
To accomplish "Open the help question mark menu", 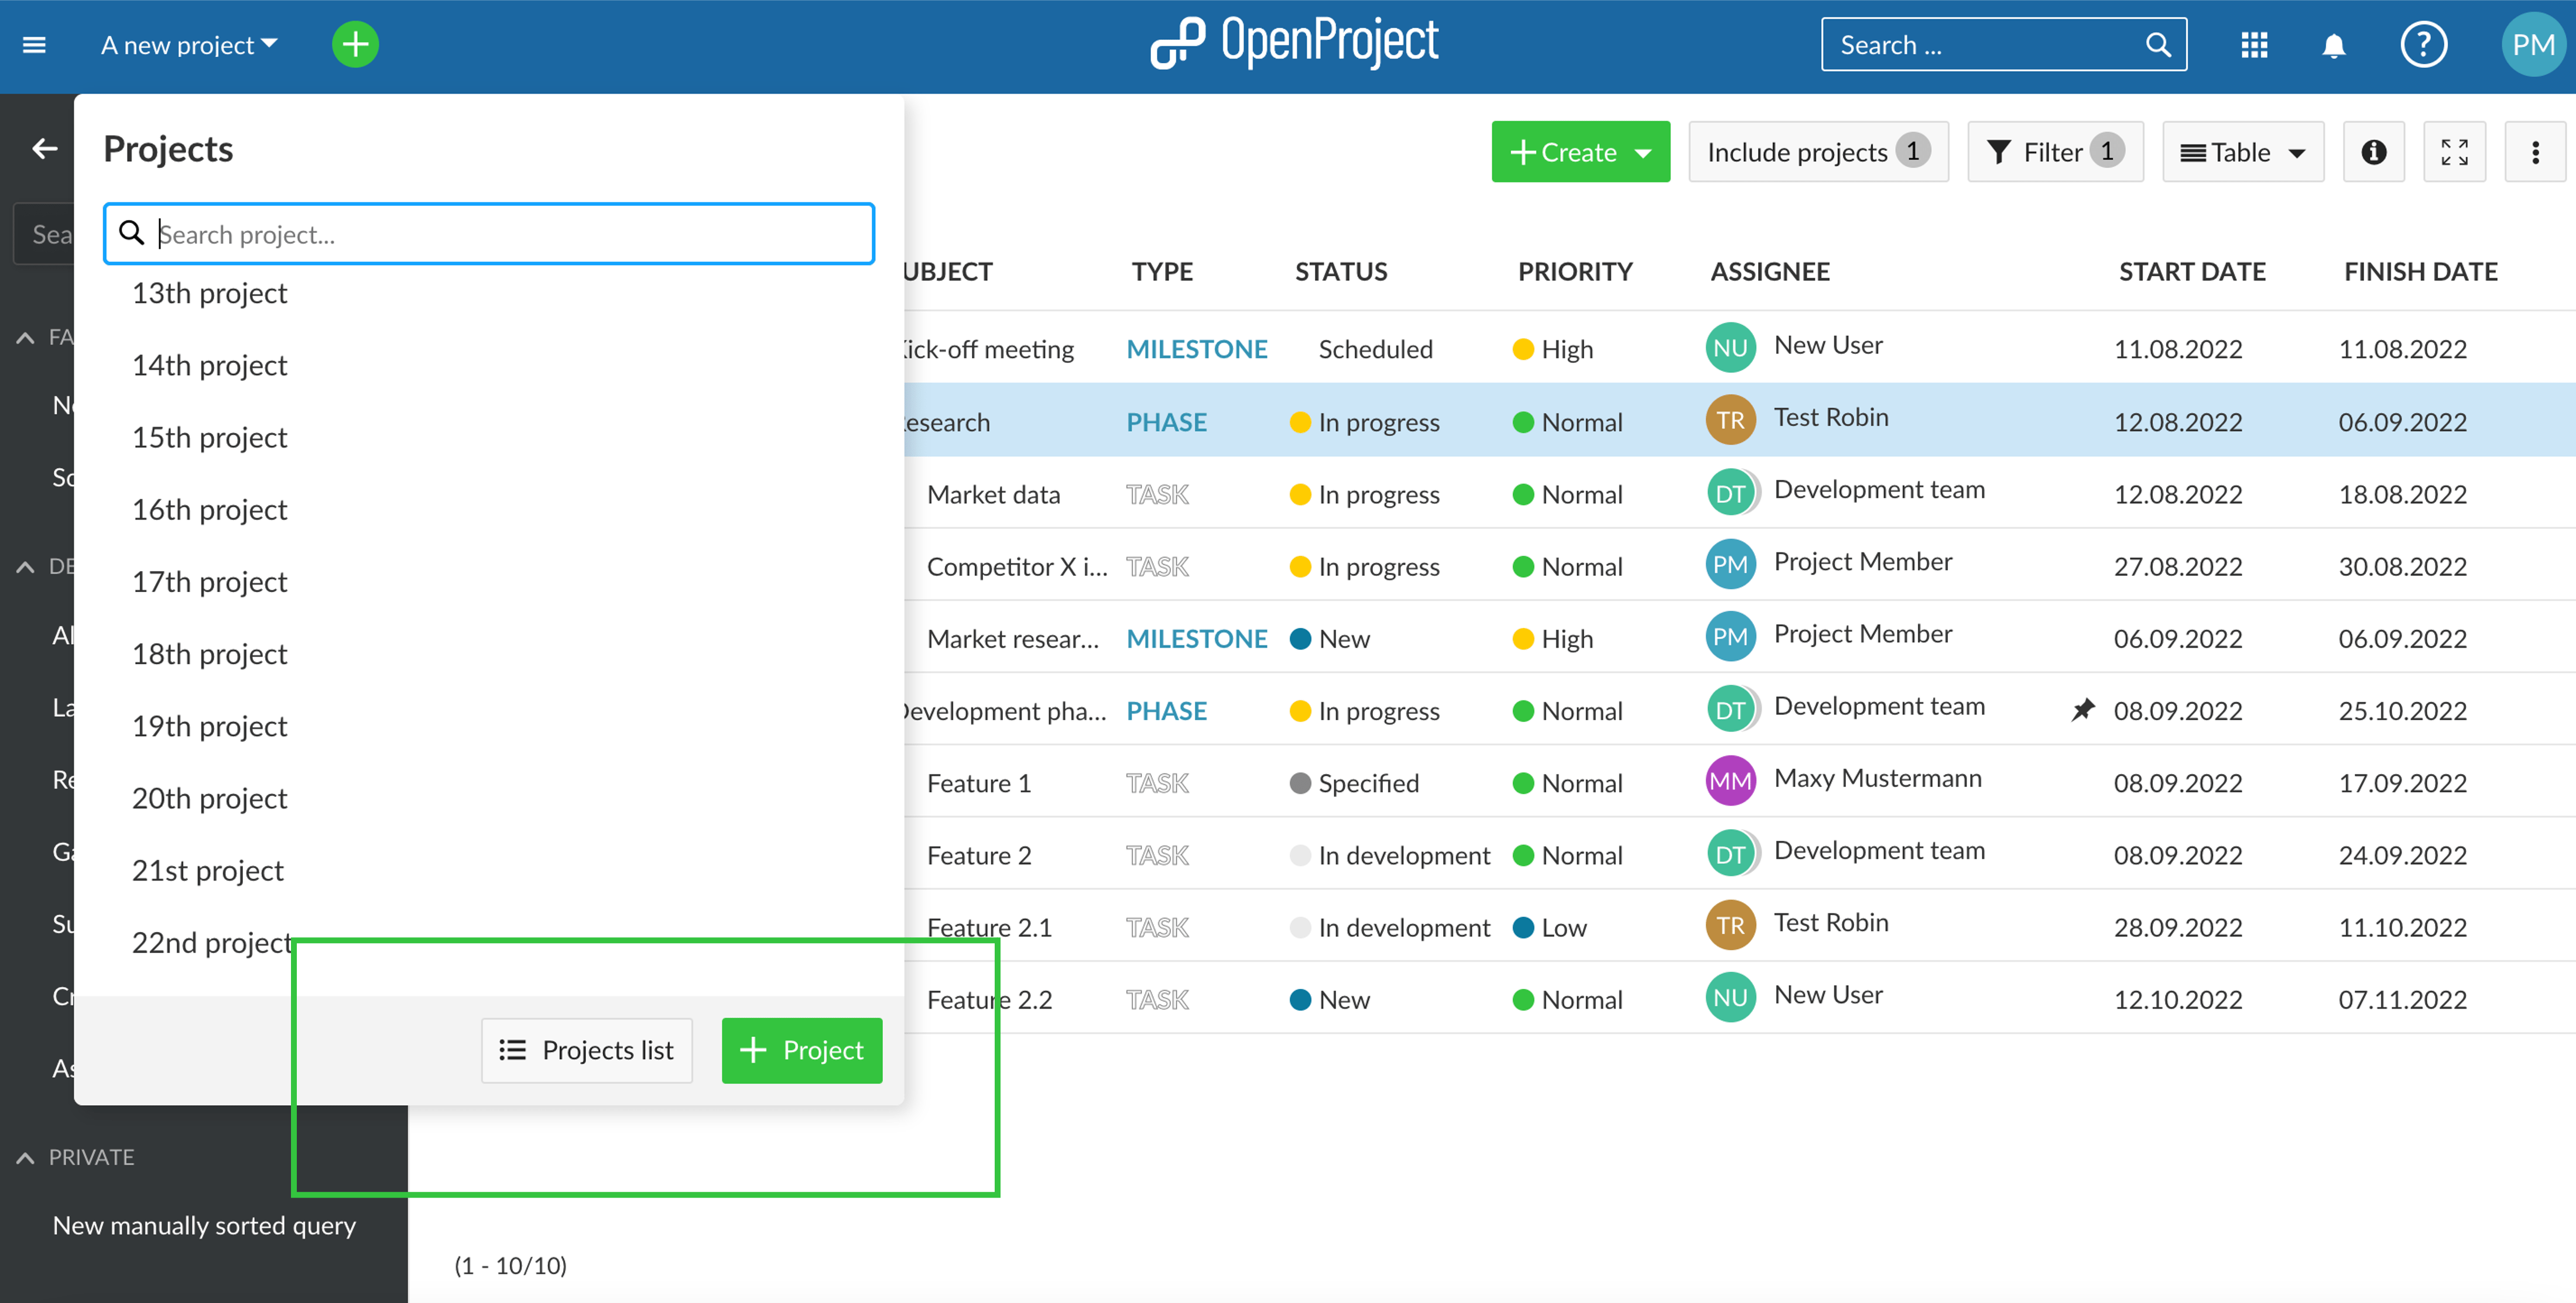I will (2423, 45).
